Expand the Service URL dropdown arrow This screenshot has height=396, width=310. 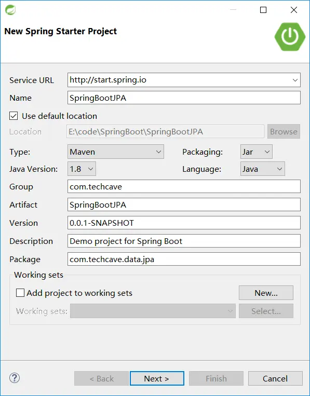(295, 80)
